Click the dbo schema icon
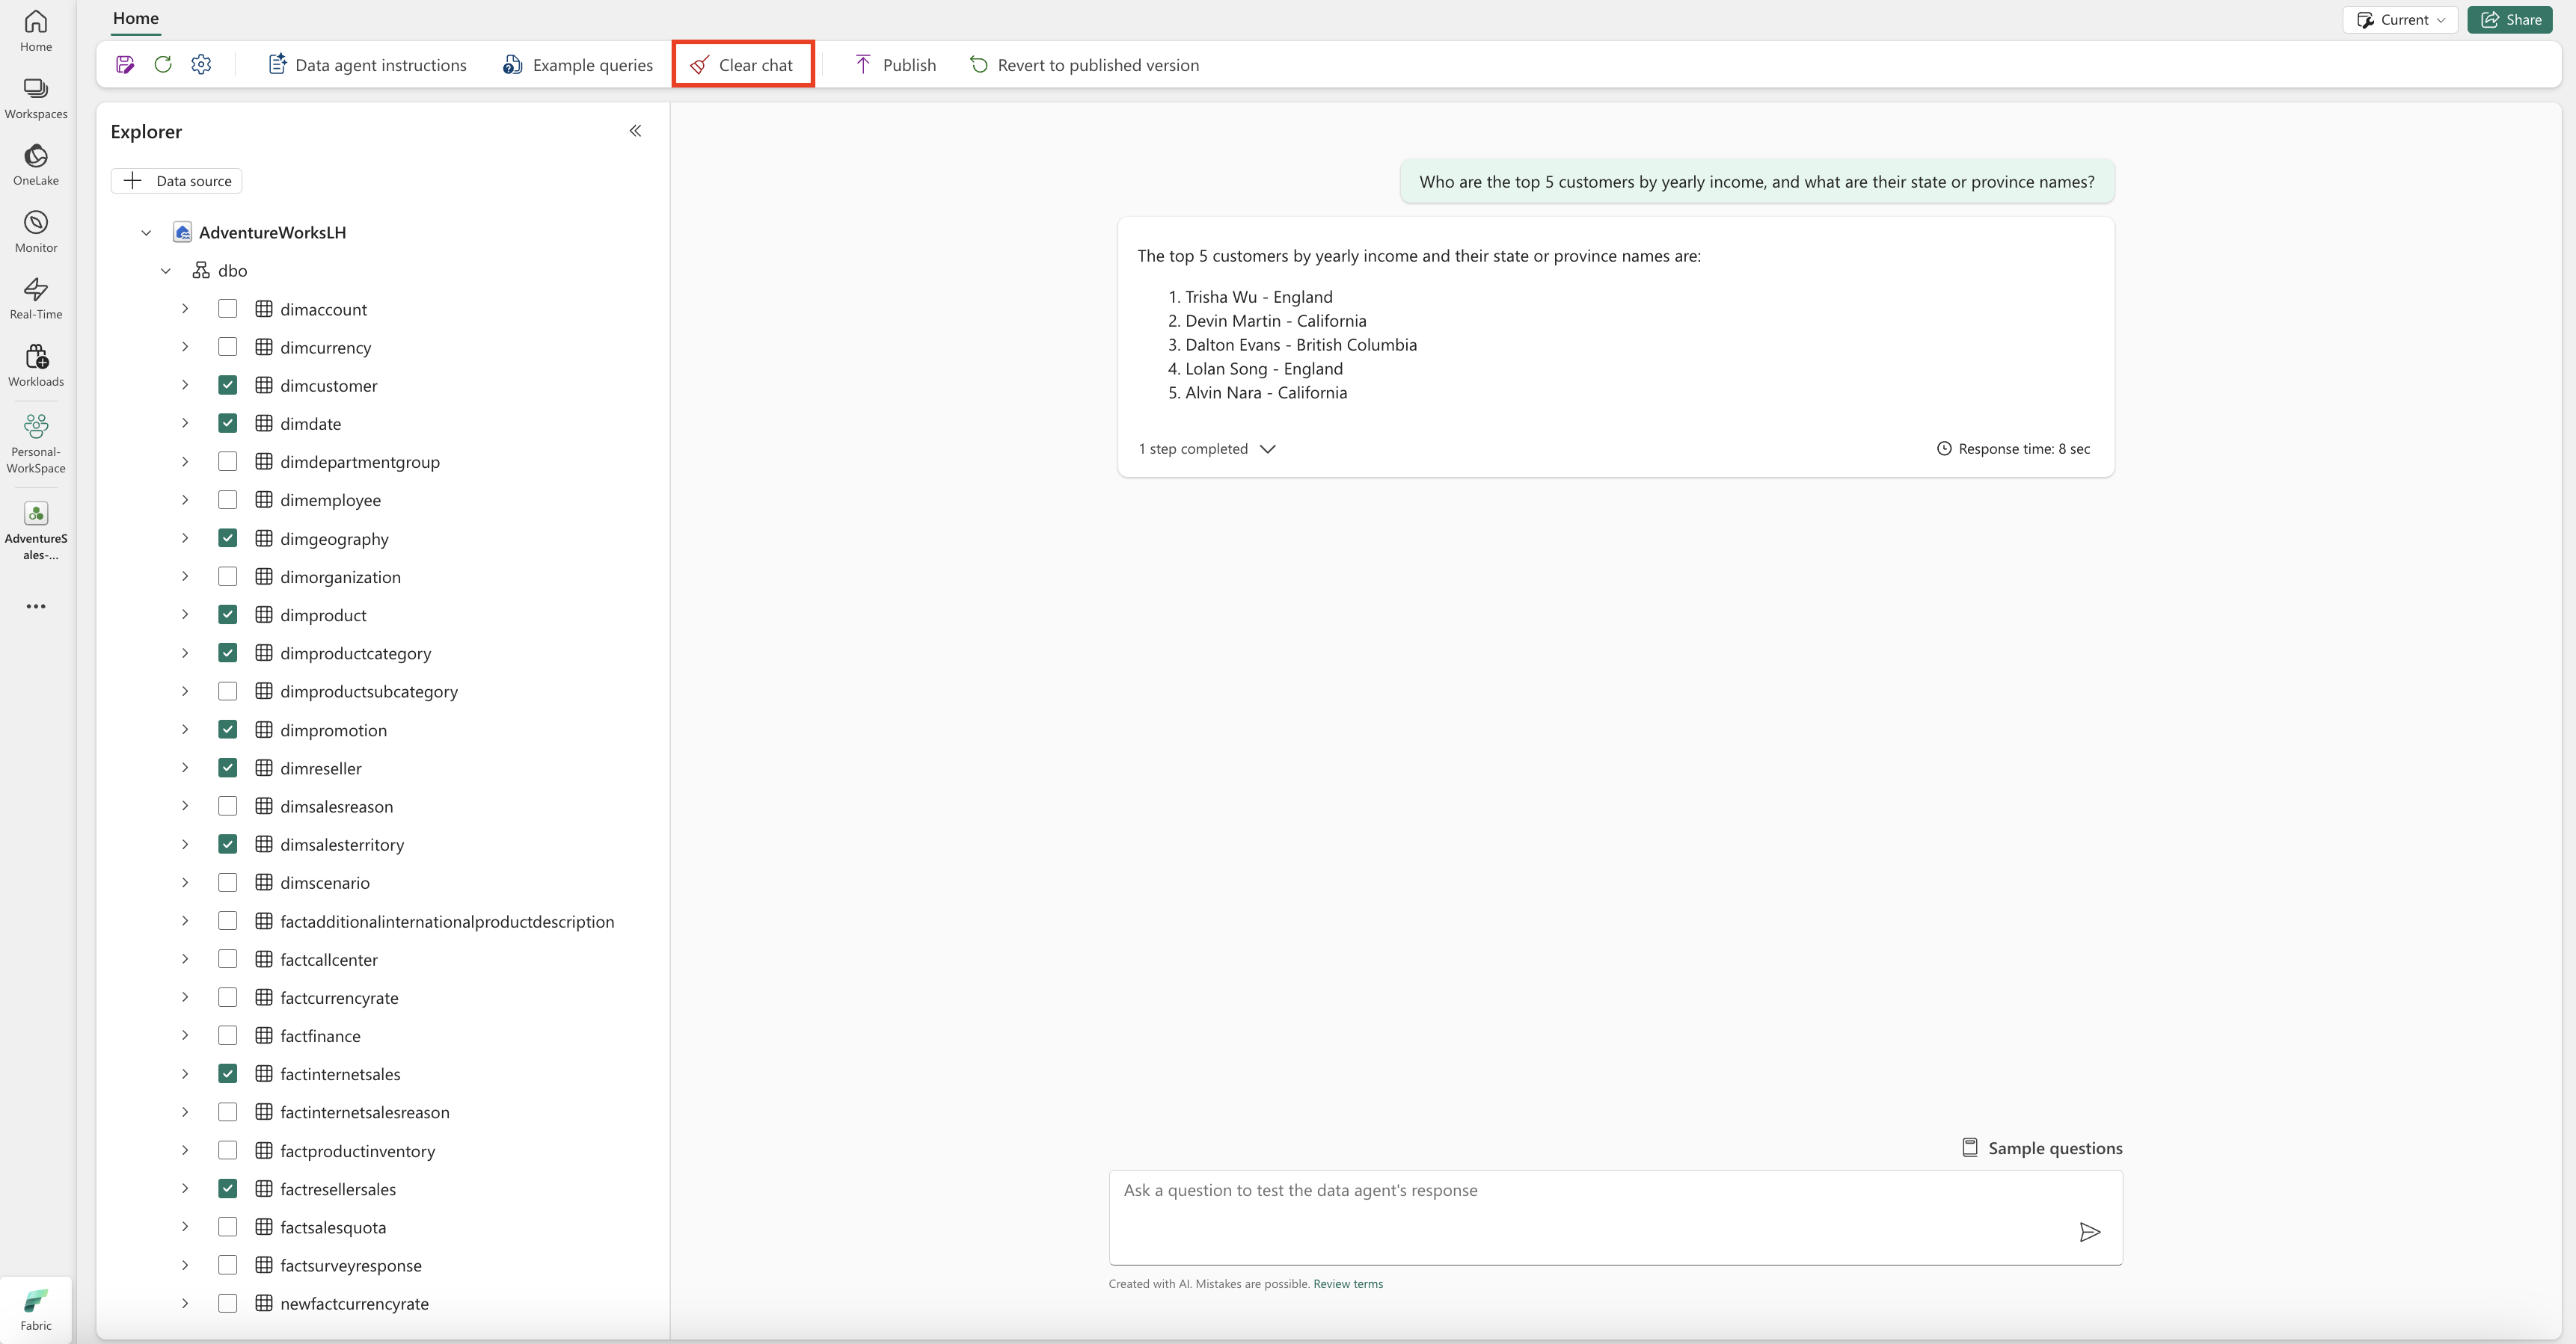Screen dimensions: 2576x1344 (x=201, y=271)
